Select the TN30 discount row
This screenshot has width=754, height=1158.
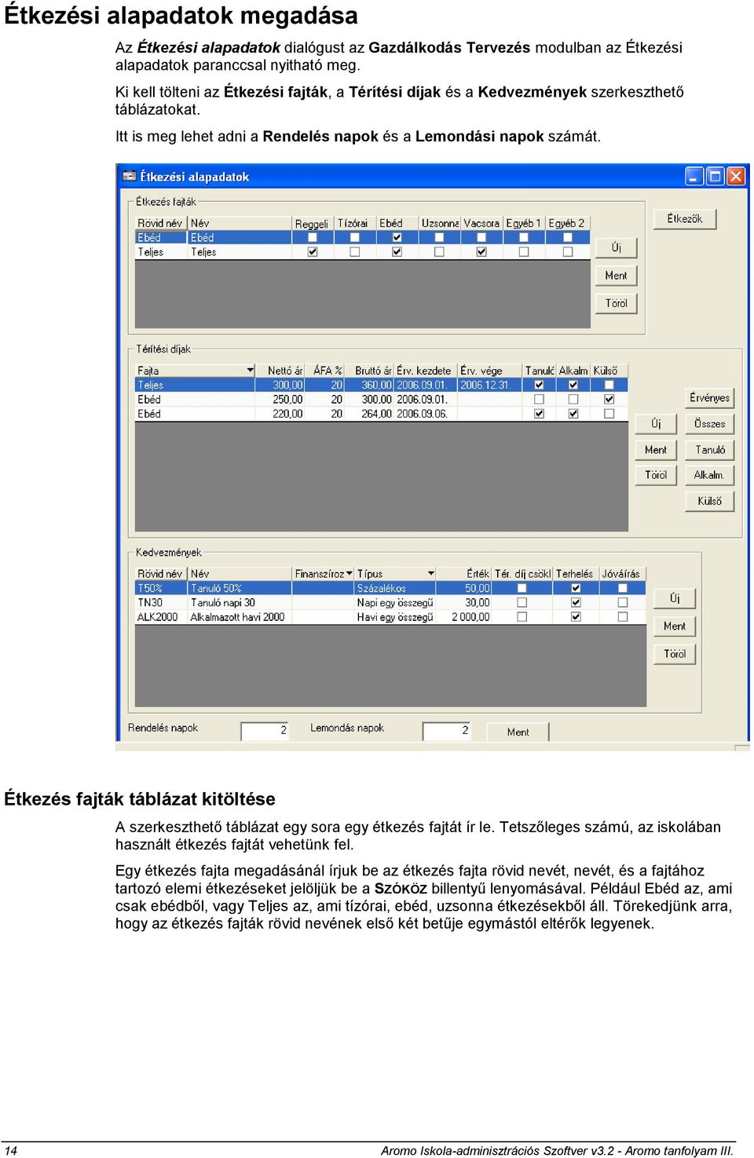(x=390, y=602)
